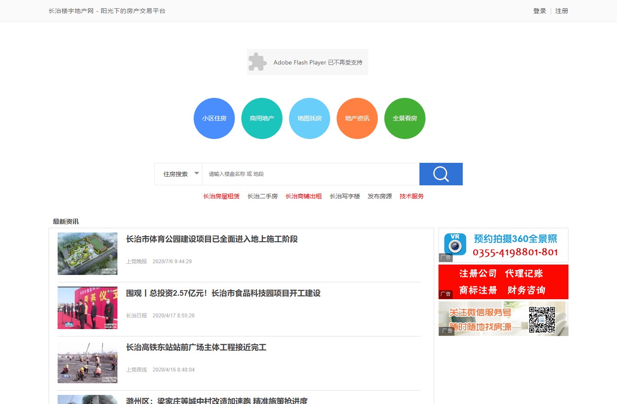
Task: Open the 全景看房 green circle
Action: (x=405, y=118)
